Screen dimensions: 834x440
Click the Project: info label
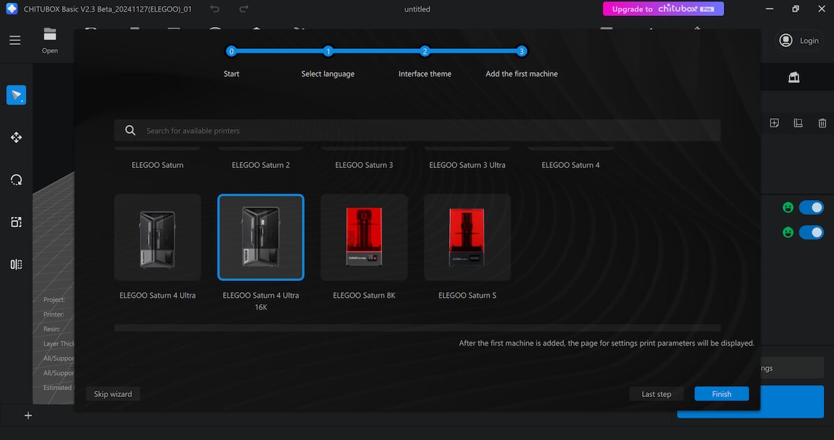[x=54, y=300]
